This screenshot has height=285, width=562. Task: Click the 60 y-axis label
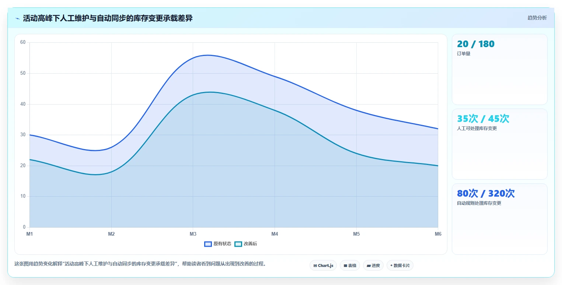click(x=23, y=42)
